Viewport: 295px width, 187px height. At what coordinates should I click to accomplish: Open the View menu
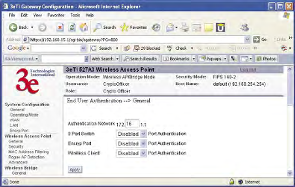(37, 15)
